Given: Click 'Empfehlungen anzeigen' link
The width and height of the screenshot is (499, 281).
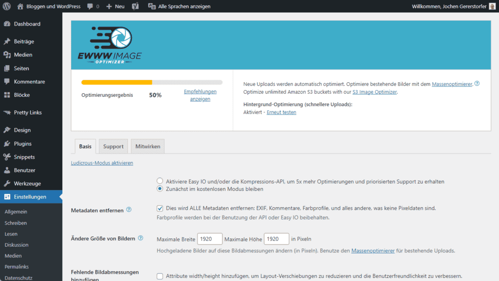Looking at the screenshot, I should point(200,95).
